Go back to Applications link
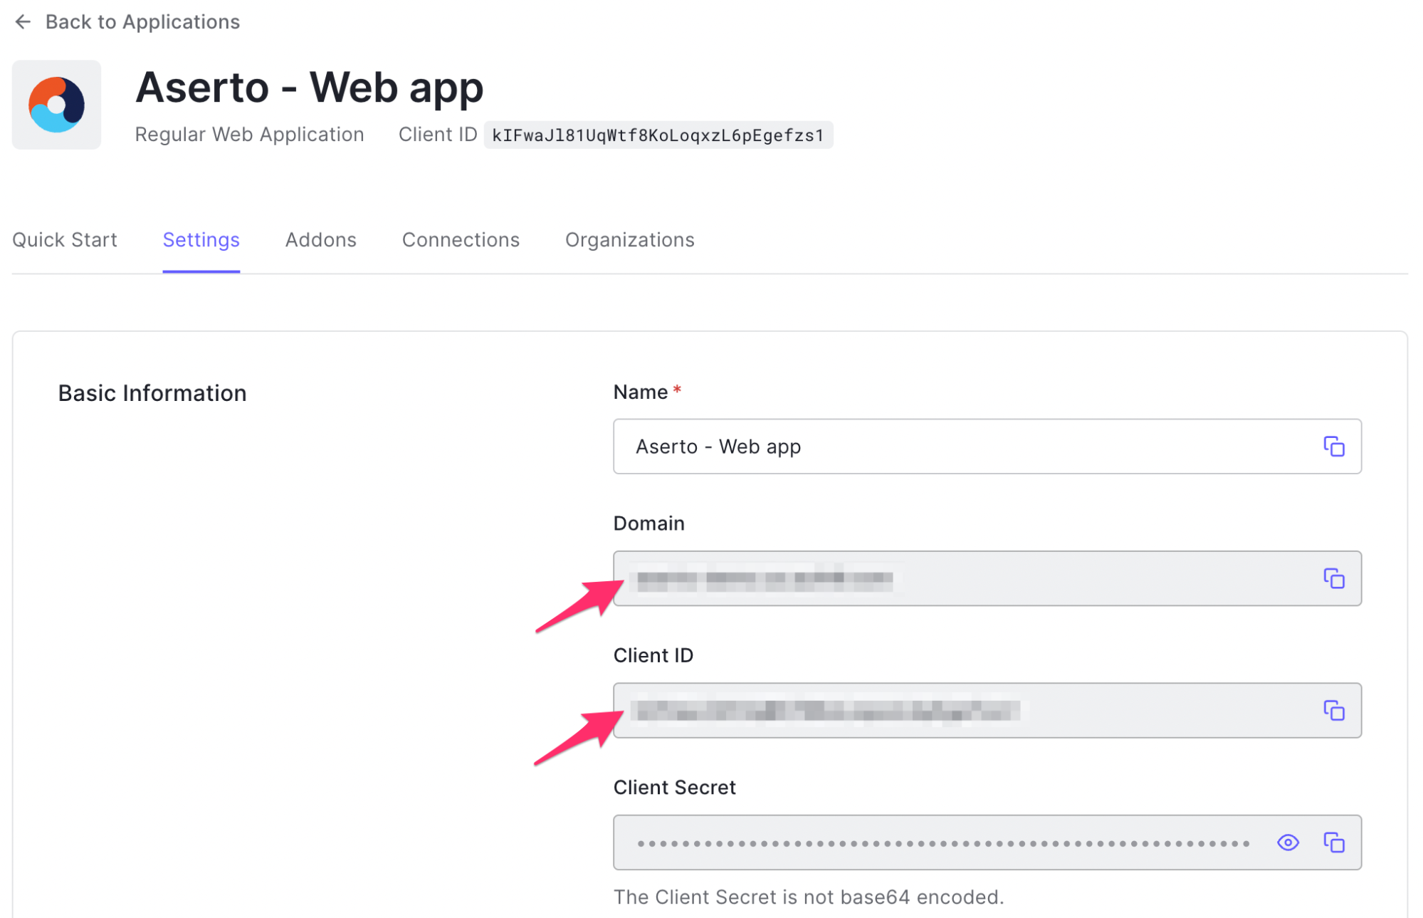This screenshot has height=918, width=1423. (142, 22)
